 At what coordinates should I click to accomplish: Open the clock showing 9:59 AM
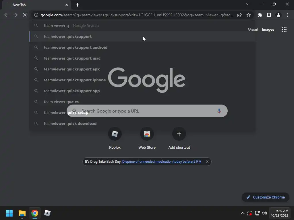tap(280, 213)
